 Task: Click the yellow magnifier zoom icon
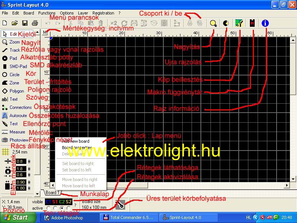[213, 23]
